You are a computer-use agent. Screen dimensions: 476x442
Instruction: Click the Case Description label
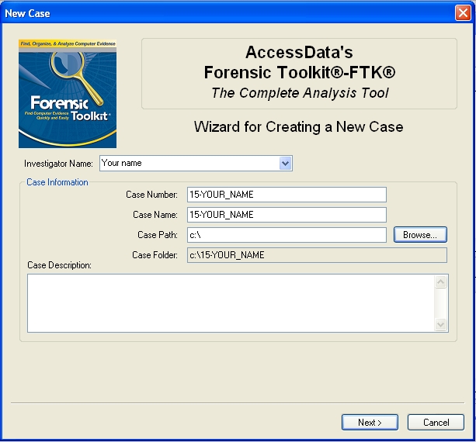tap(59, 265)
